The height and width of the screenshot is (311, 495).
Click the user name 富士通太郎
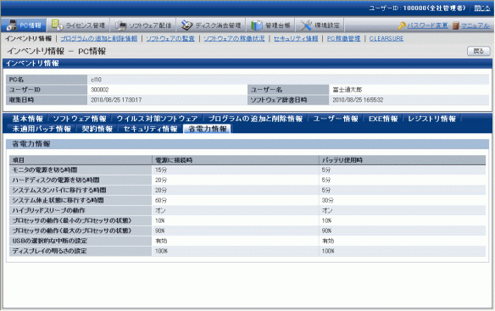pyautogui.click(x=348, y=90)
